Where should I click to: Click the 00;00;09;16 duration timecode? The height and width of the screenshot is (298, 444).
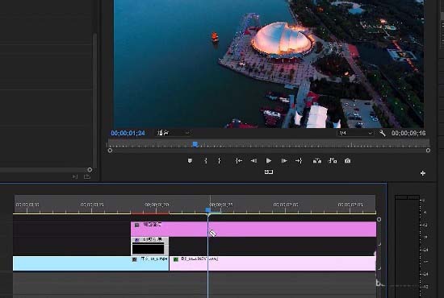[x=408, y=133]
